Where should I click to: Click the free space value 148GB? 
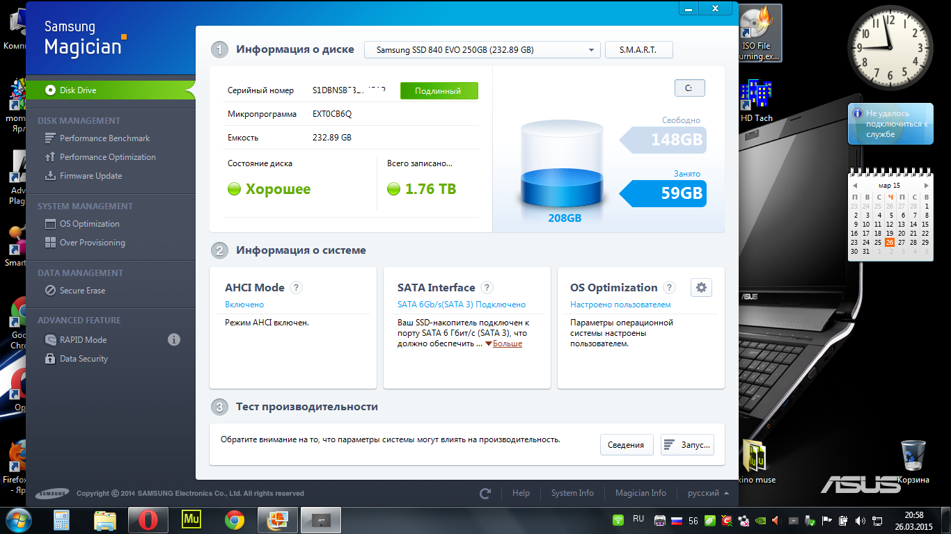pyautogui.click(x=676, y=140)
